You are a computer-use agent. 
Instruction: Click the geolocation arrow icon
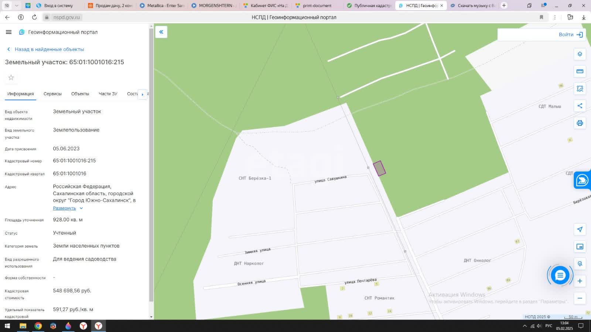580,229
